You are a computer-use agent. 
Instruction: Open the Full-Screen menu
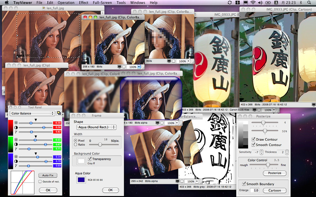pos(102,3)
